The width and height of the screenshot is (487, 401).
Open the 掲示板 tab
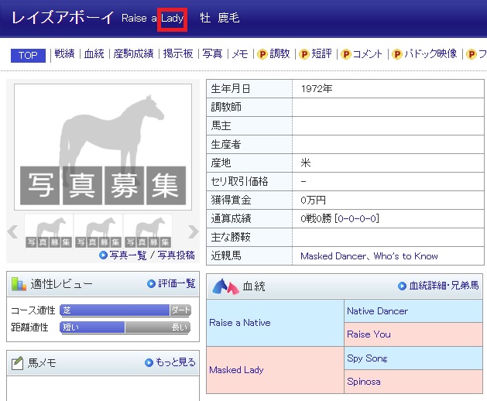point(178,53)
